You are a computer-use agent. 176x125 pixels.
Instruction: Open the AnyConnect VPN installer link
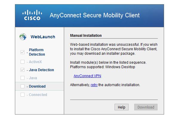tap(87, 76)
